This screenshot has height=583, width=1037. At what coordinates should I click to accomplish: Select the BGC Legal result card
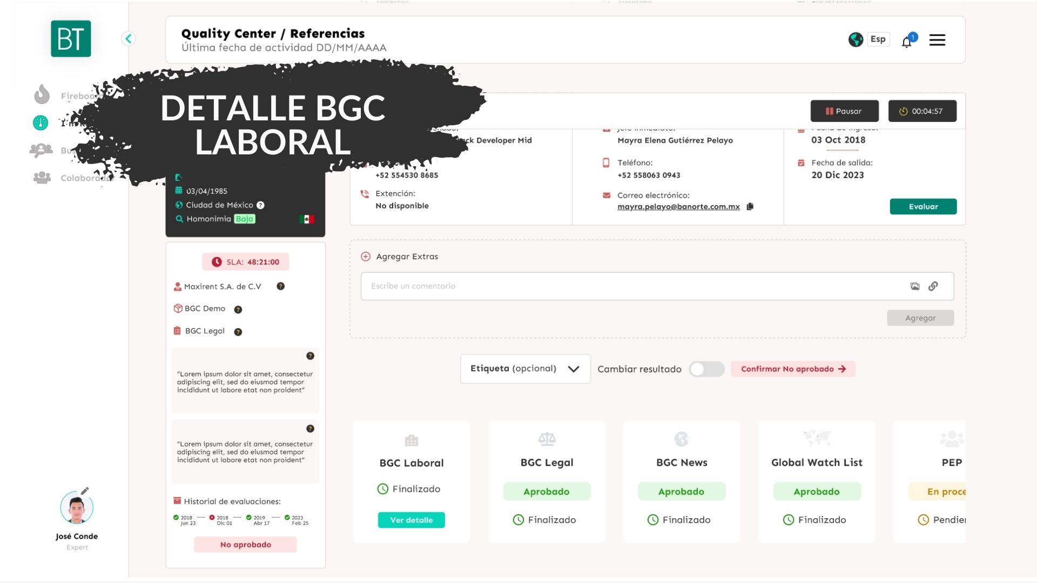point(547,482)
